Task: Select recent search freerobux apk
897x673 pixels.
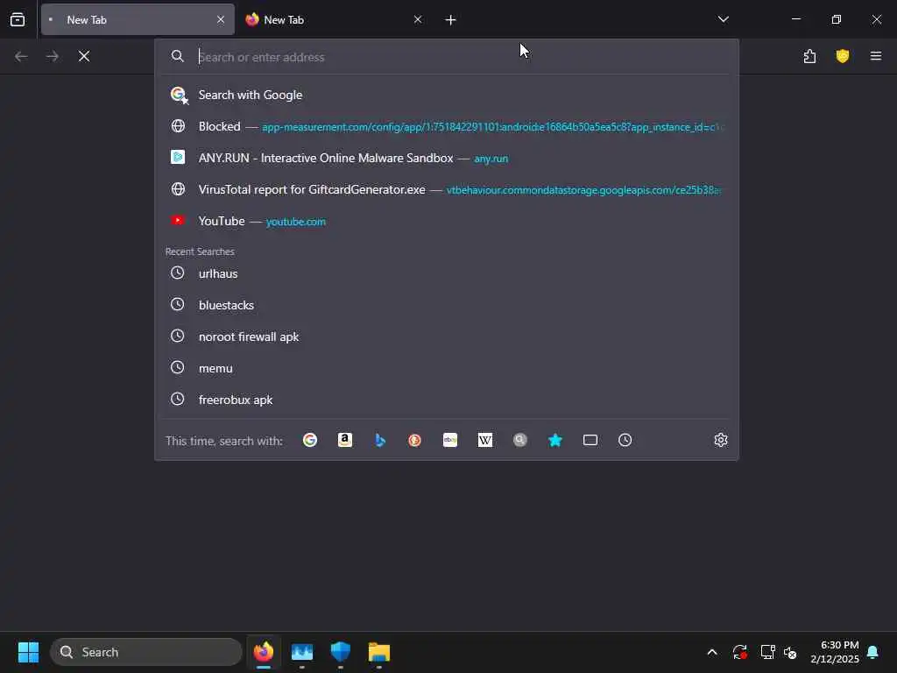Action: coord(446,400)
